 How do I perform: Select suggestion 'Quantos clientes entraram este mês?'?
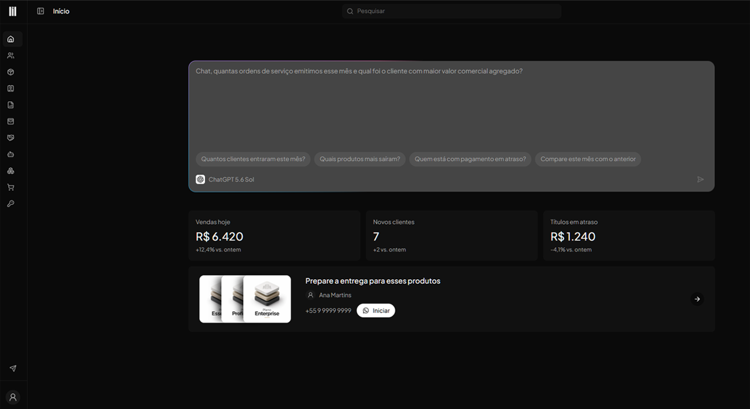click(253, 159)
